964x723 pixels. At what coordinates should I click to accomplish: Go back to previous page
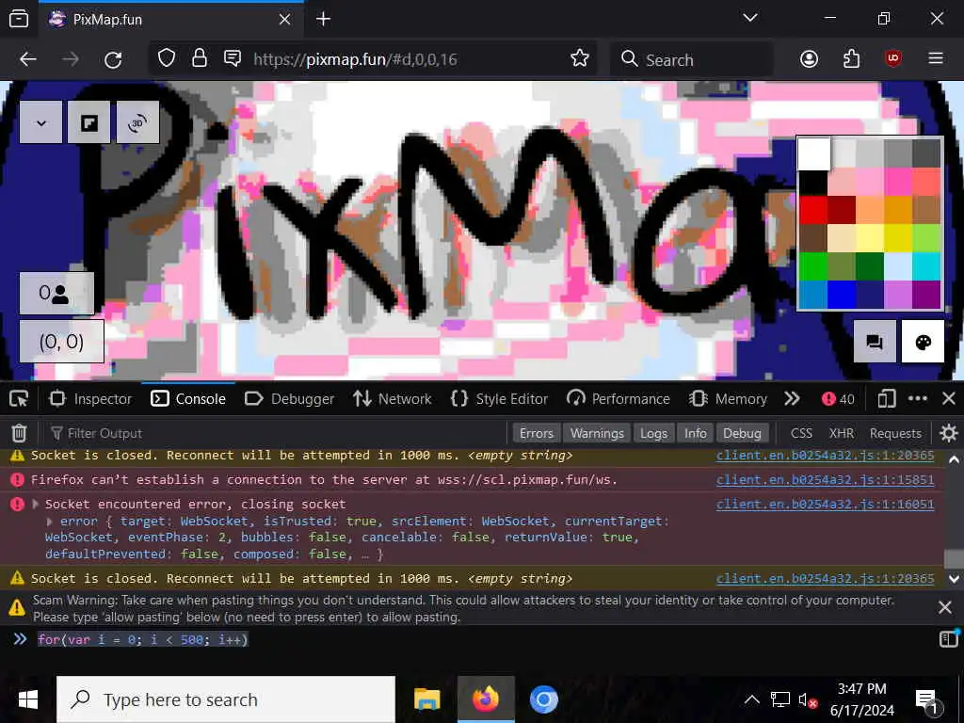[28, 59]
